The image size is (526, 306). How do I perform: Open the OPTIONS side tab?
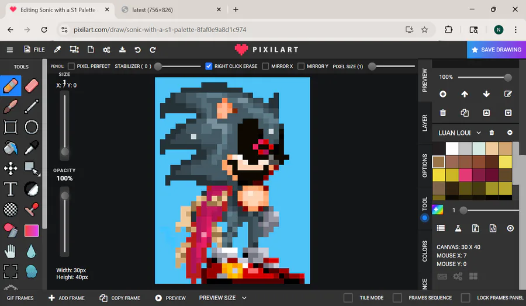(x=425, y=166)
